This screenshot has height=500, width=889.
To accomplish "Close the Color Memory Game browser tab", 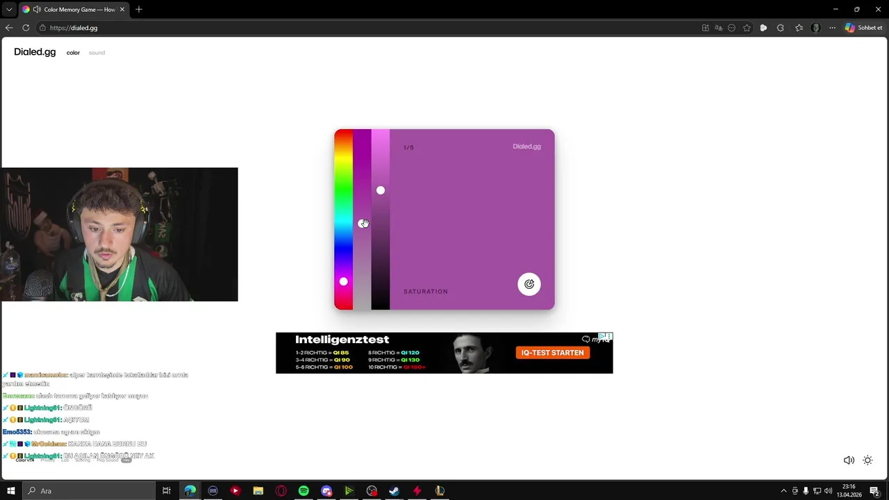I will (122, 10).
